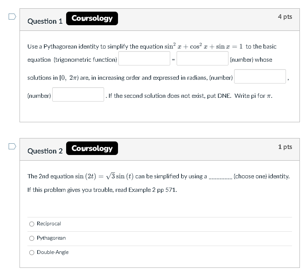Screen dimensions: 304x275
Task: Click the second solution number field
Action: click(78, 94)
